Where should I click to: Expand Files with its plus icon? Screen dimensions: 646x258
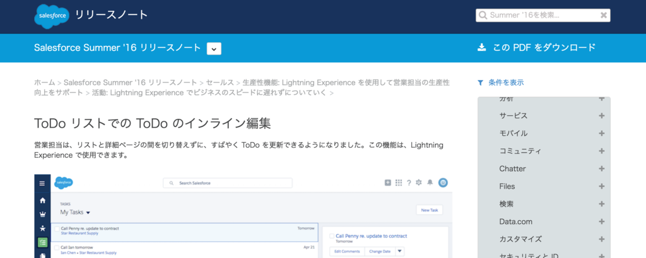(x=601, y=186)
